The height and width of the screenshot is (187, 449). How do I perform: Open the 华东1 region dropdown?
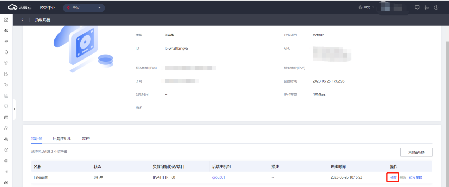84,8
